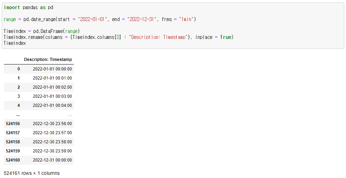The image size is (346, 178).
Task: Click cell '2022-01-01 00:02:00'
Action: click(x=52, y=87)
